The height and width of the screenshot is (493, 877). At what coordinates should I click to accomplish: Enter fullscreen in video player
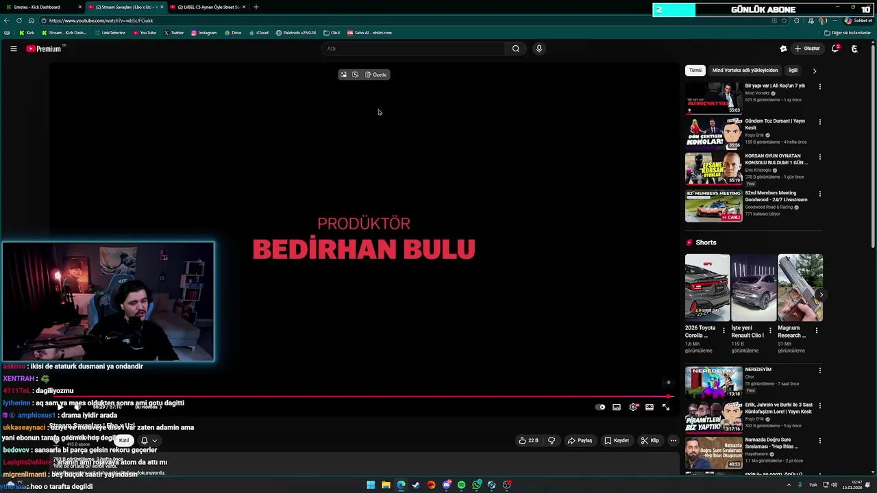[x=666, y=407]
